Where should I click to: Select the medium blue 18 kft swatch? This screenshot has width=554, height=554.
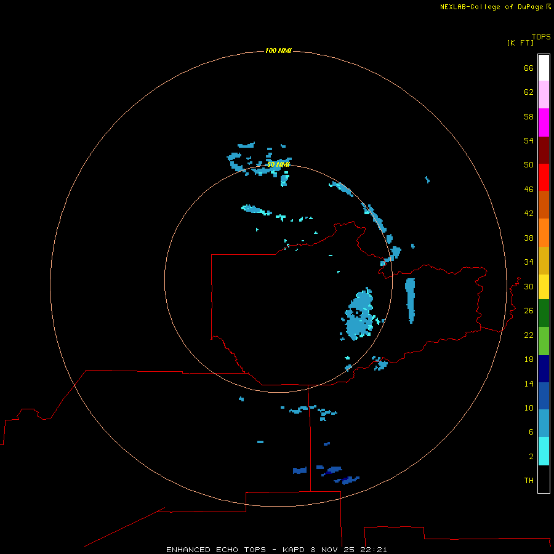(544, 396)
